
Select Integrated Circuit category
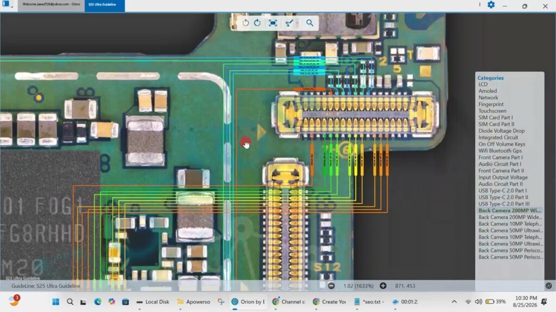pos(498,137)
